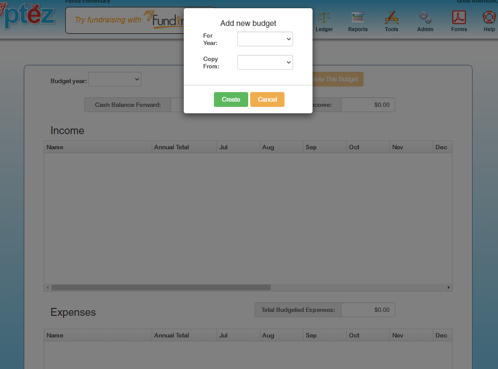Open the Ledger scales icon
Screen dimensions: 498x369
pyautogui.click(x=324, y=18)
